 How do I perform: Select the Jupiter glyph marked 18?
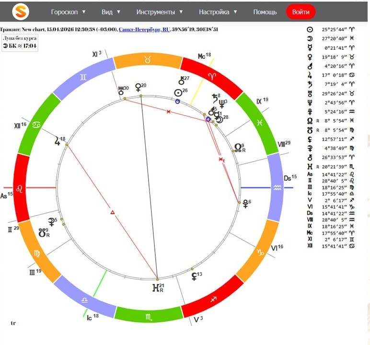tap(58, 141)
